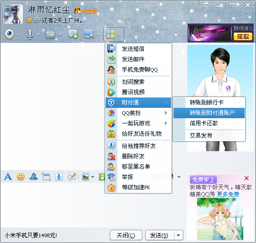Viewport: 256px width, 243px height.
Task: Choose 转账到银行卡 in submenu
Action: [209, 103]
